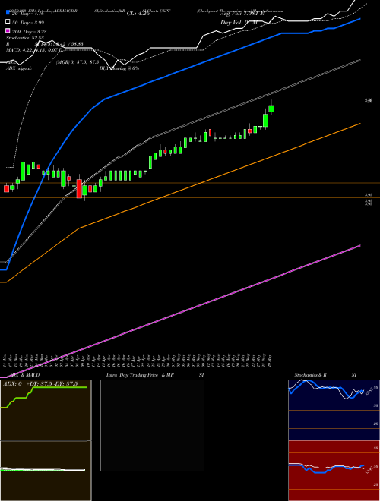Select the '50 Day - 3.99' legend text
380x501 pixels.
28,23
